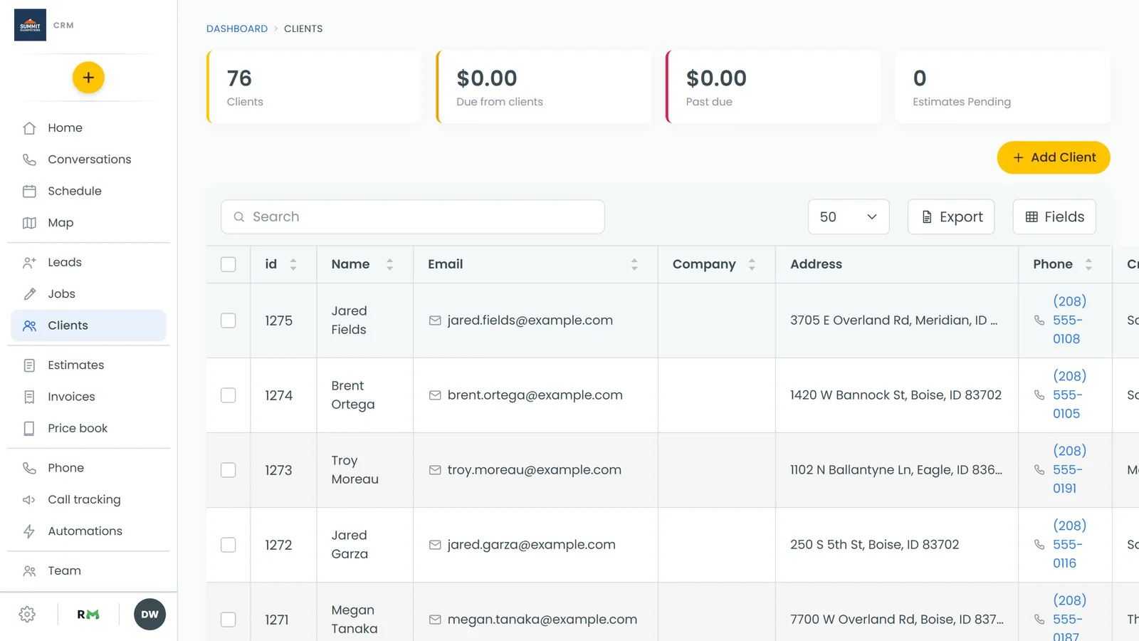Focus the client Search field

point(413,217)
